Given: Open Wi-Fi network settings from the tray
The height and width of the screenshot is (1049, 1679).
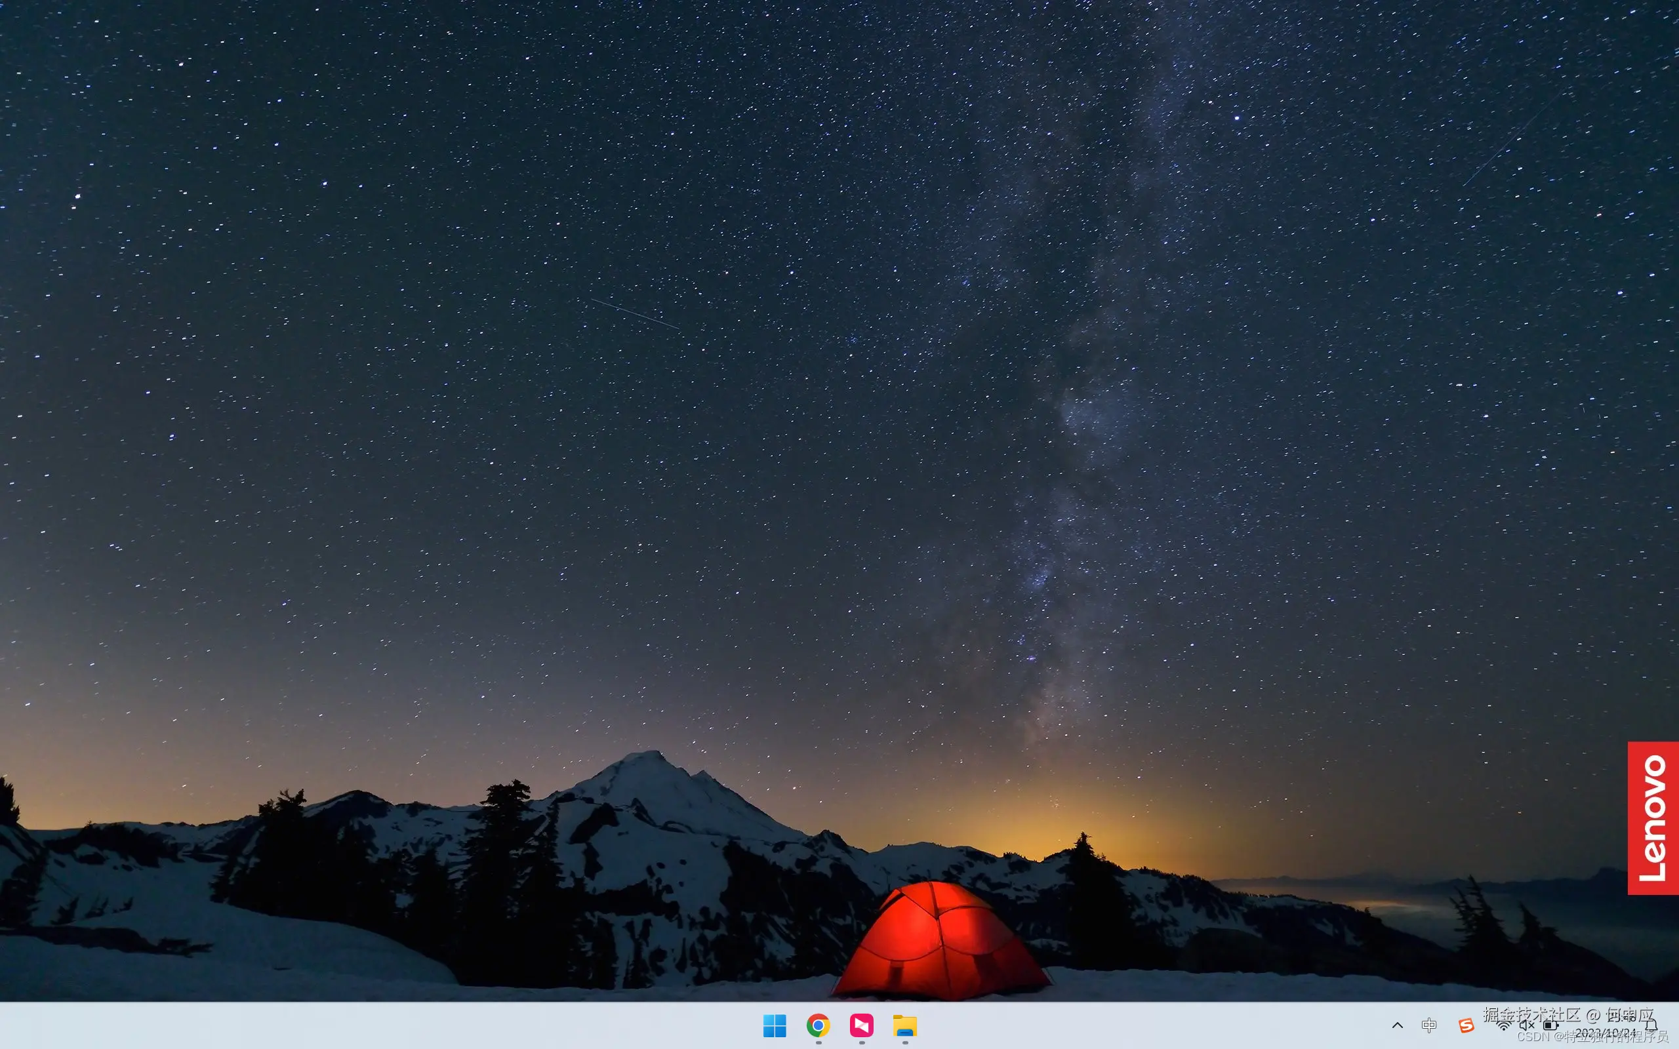Looking at the screenshot, I should pyautogui.click(x=1503, y=1025).
